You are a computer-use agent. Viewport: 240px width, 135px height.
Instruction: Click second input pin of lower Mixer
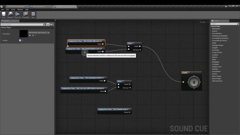pyautogui.click(x=118, y=87)
